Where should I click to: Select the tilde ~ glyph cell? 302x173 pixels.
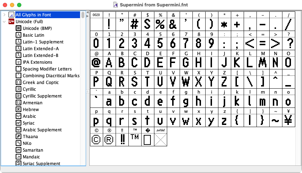point(276,117)
